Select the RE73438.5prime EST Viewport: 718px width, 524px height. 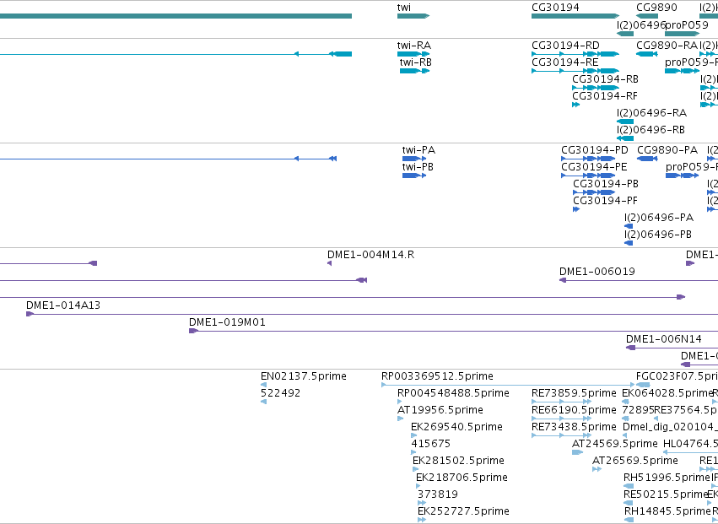click(561, 436)
